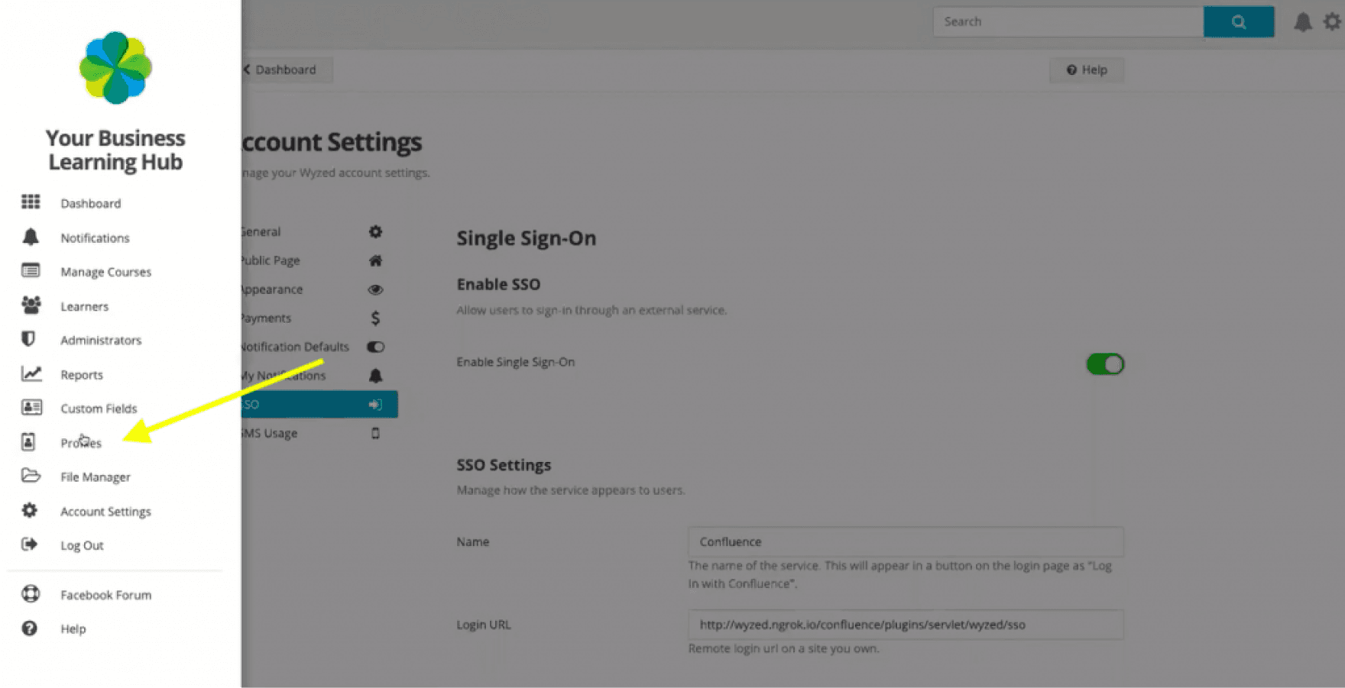Click the File Manager folder icon

pyautogui.click(x=31, y=476)
